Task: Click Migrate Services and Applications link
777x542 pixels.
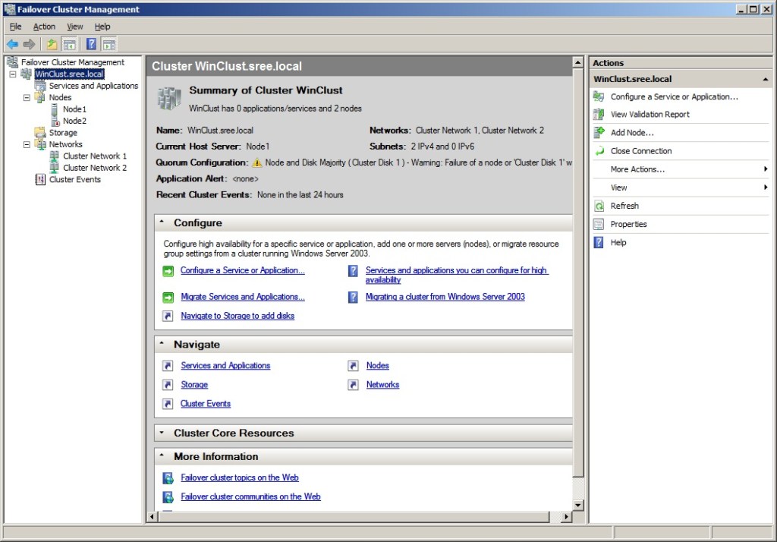Action: click(242, 297)
